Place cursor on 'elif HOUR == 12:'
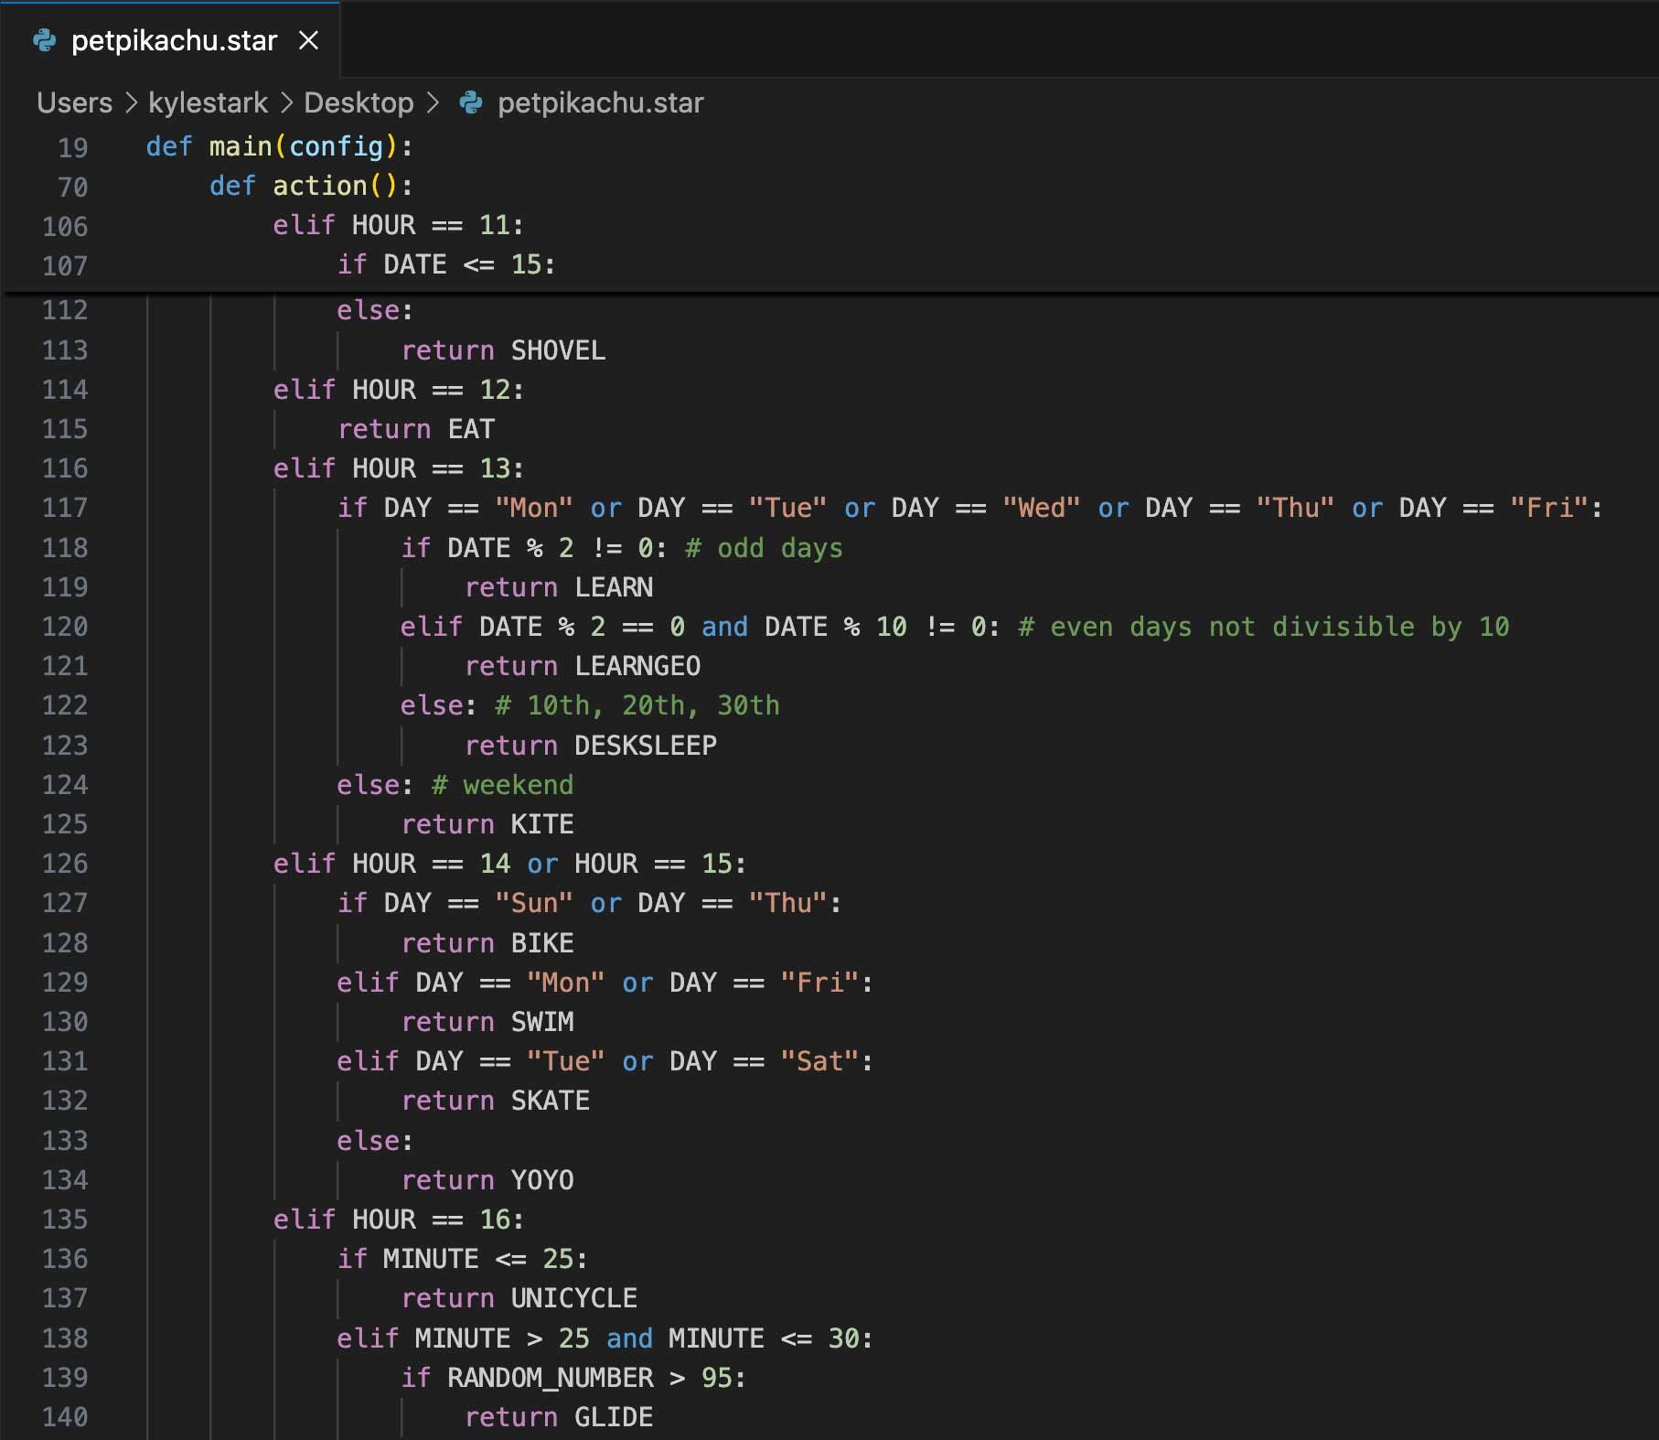 pos(399,390)
